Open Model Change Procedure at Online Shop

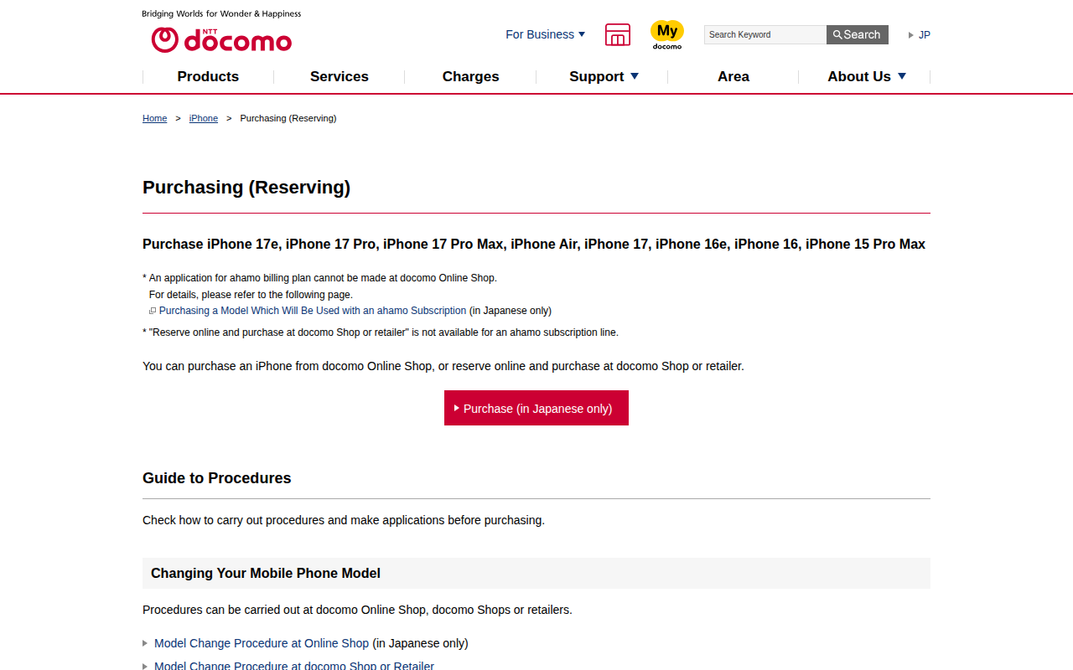click(262, 643)
